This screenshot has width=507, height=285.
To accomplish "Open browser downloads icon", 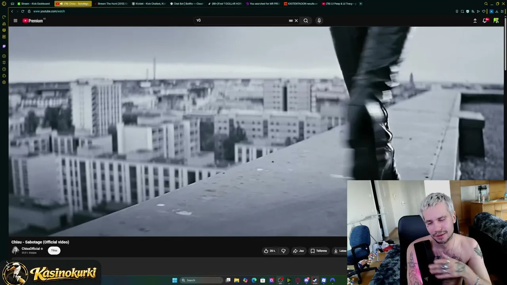I will point(497,11).
